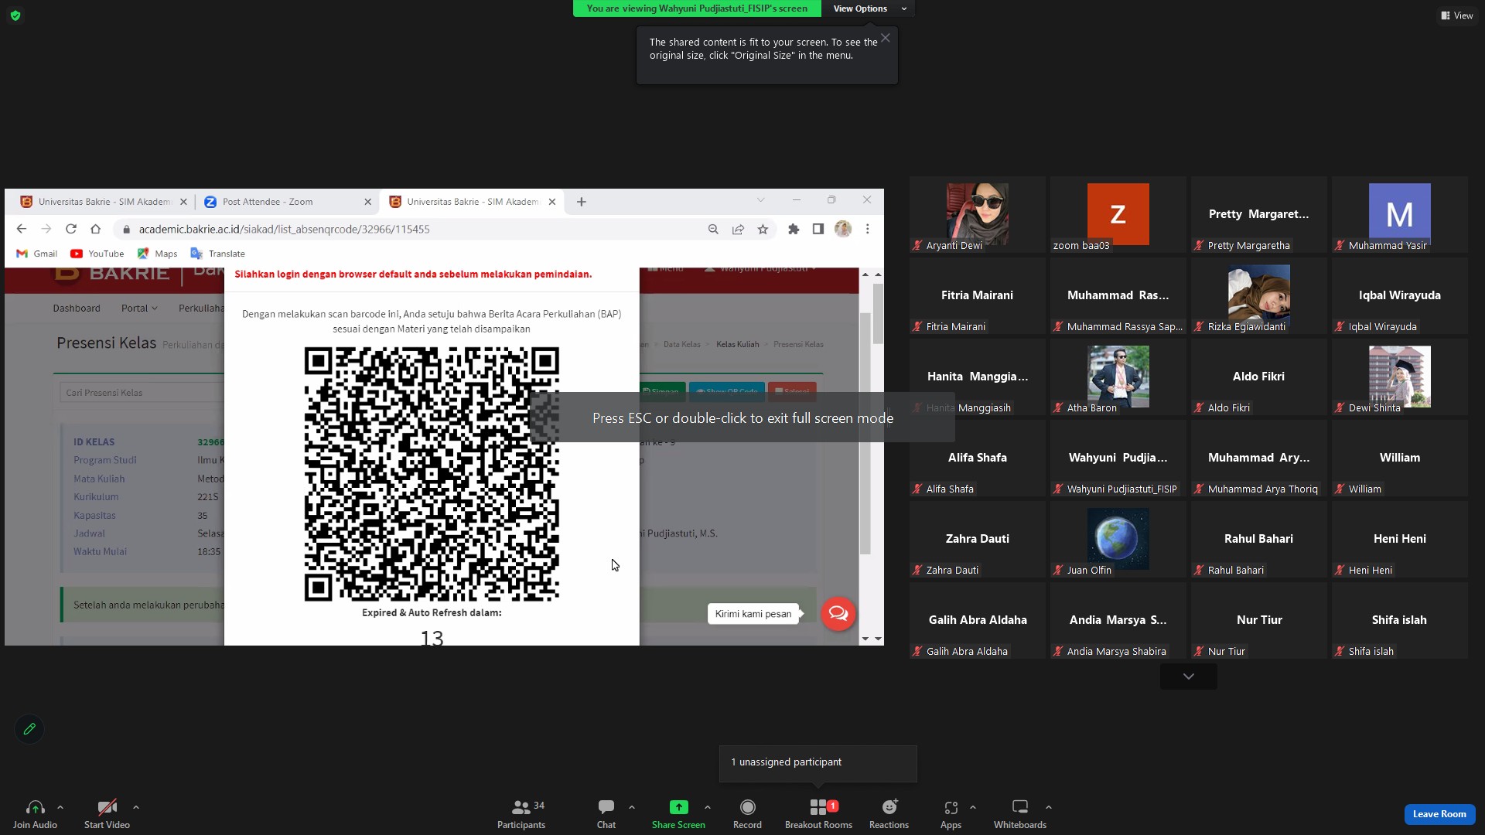Expand share options arrow next to Share Screen
This screenshot has height=835, width=1485.
[708, 807]
